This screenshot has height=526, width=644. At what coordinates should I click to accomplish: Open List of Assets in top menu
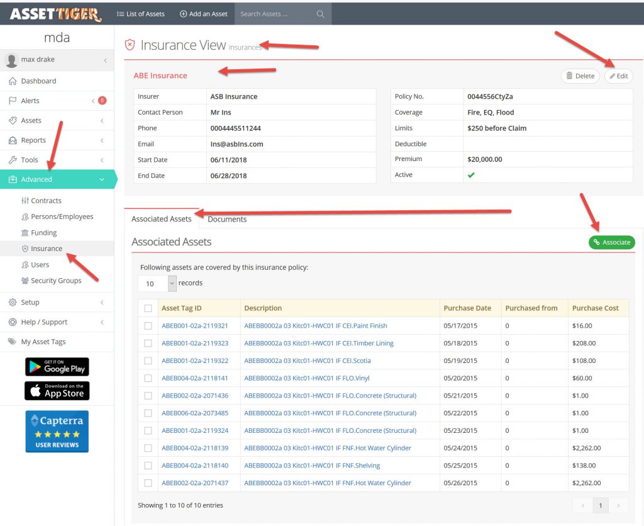click(141, 14)
